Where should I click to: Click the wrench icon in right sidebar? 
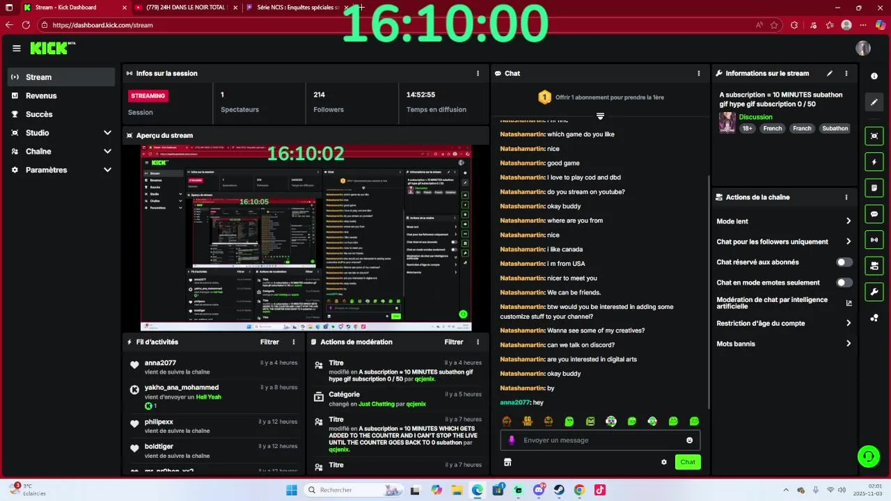(x=874, y=291)
